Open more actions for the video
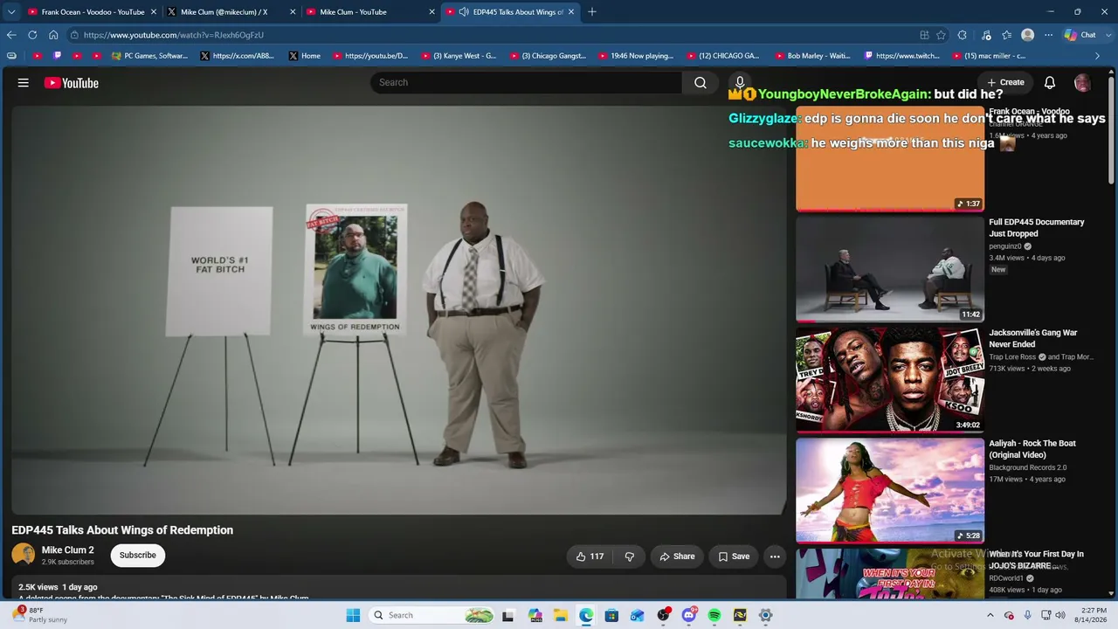Screen dimensions: 1118x629 (775, 556)
